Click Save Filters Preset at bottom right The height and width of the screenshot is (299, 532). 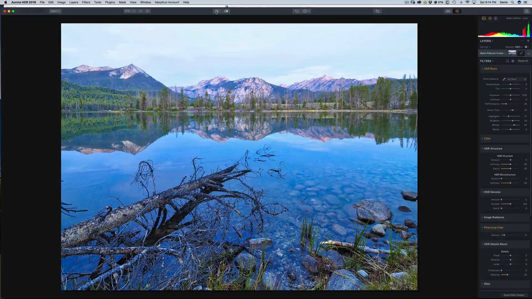coord(513,295)
